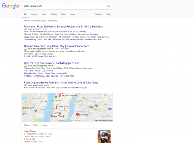Expand the seamless.com ad URL arrow
Viewport: 193px width, 143px height.
tap(48, 29)
